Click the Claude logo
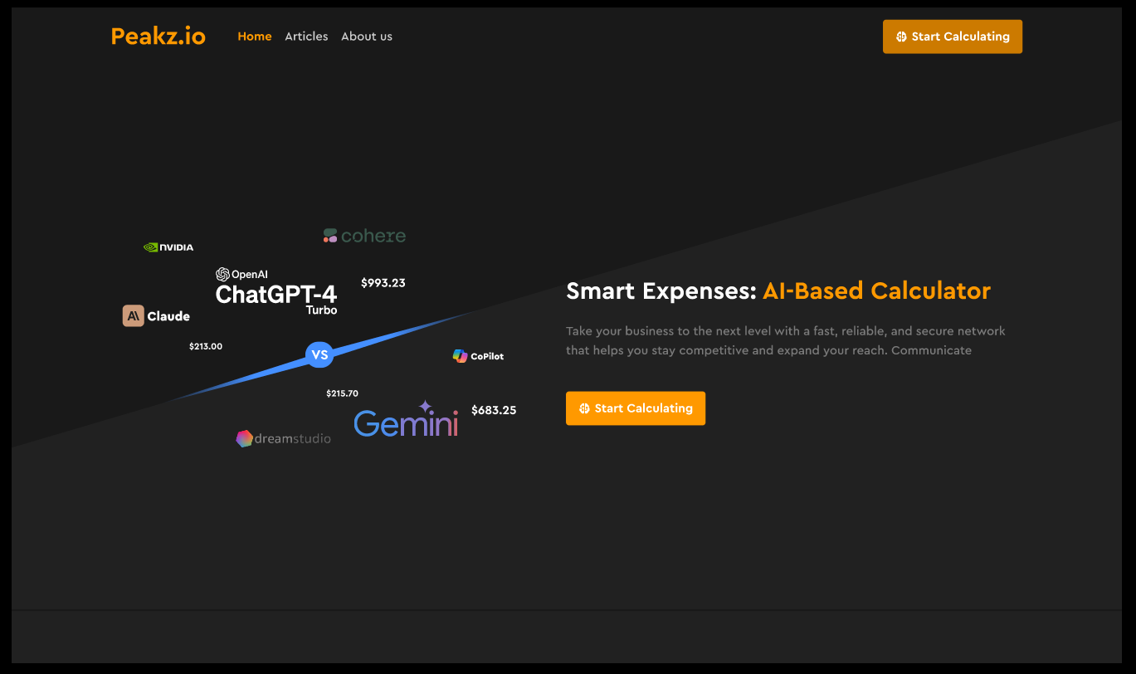Screen dimensions: 1136x674 click(x=157, y=316)
